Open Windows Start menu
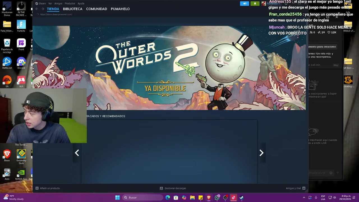359x202 pixels. (118, 198)
